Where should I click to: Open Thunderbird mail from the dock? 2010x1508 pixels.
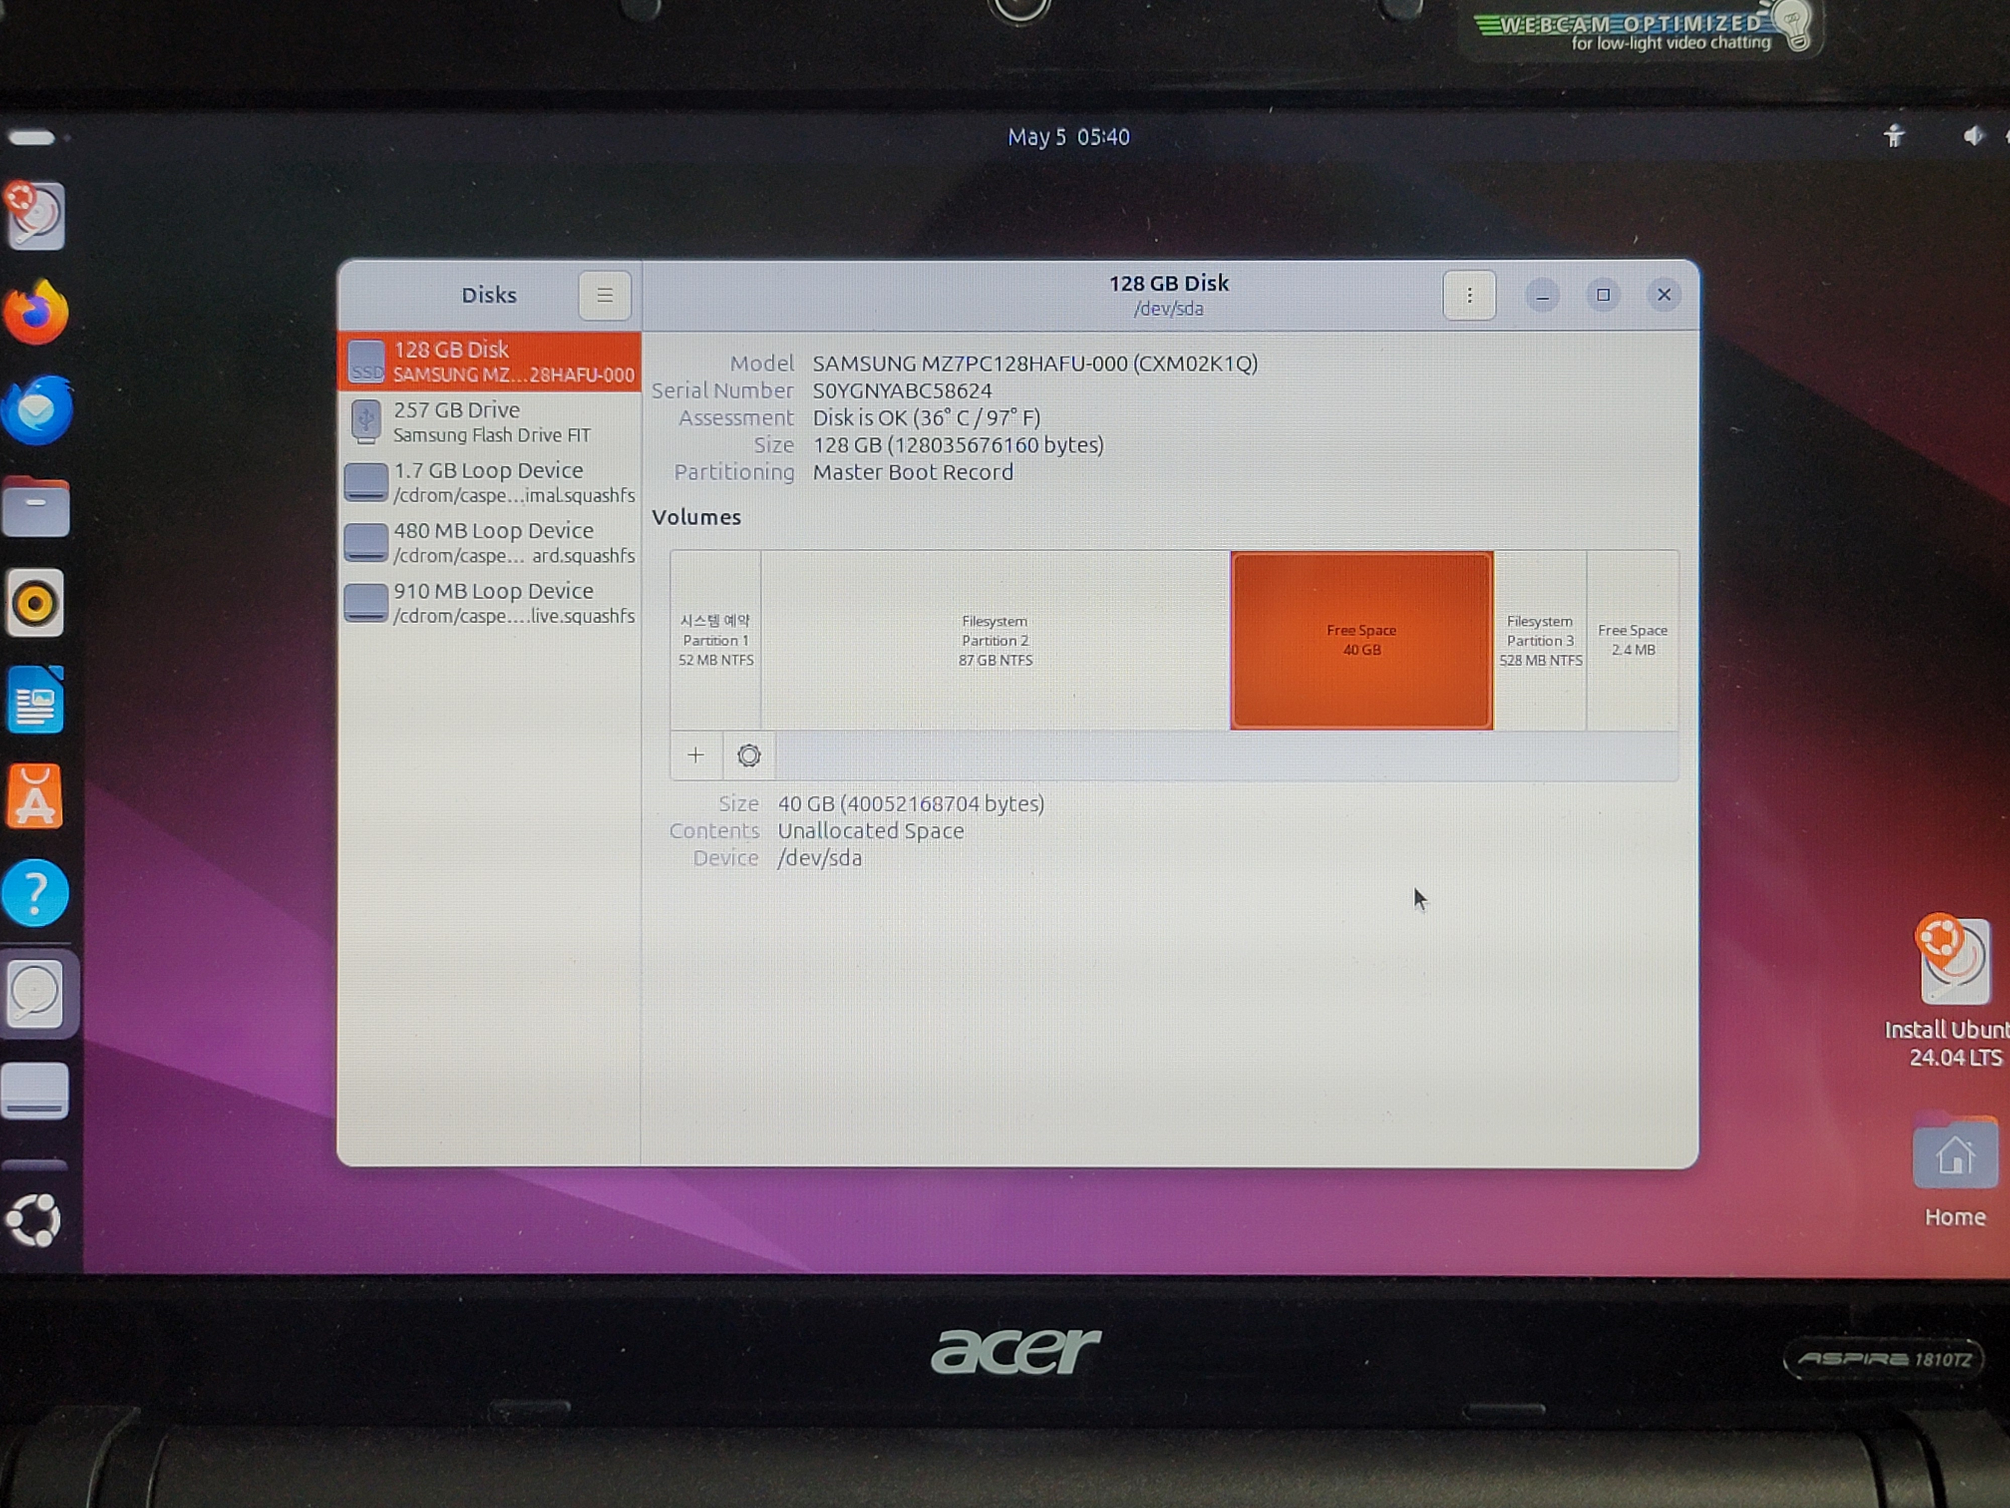point(36,410)
